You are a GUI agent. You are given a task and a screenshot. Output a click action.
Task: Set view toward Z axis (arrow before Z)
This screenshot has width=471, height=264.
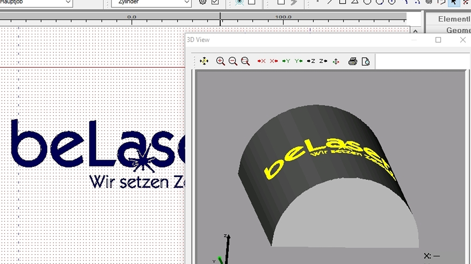click(311, 61)
